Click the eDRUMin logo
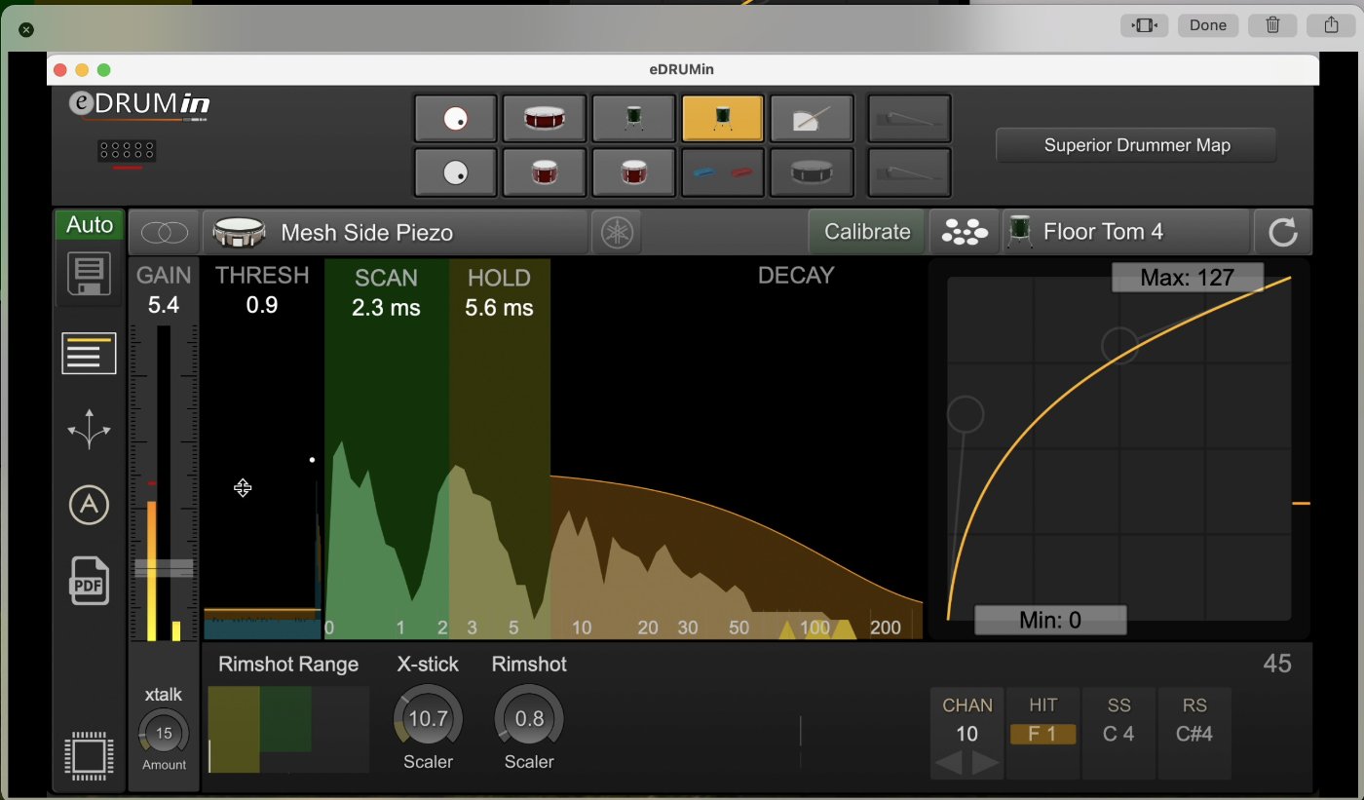This screenshot has height=800, width=1364. pos(139,105)
